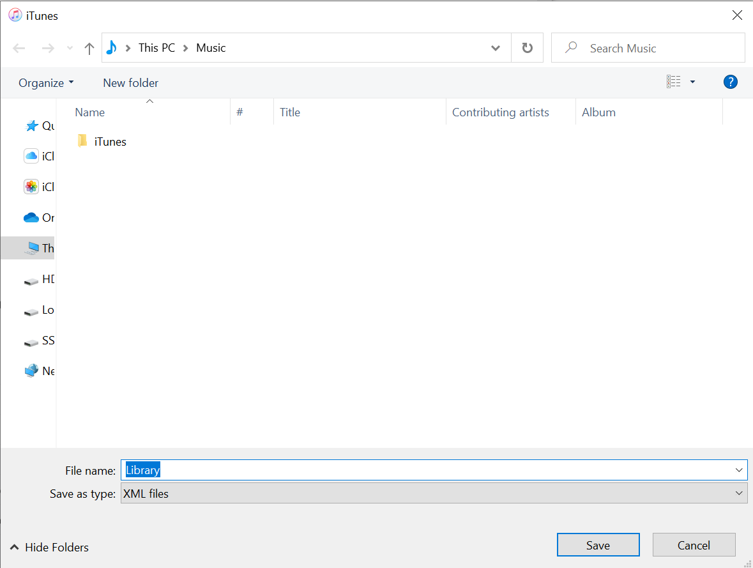Refresh the Music folder view

click(x=528, y=47)
